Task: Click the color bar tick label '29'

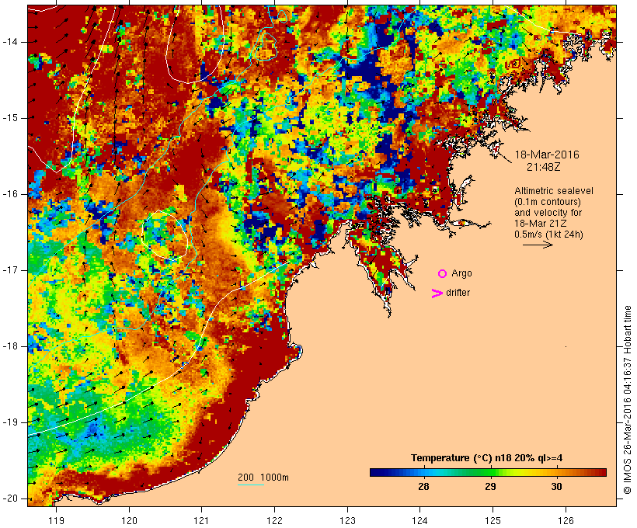Action: tap(490, 487)
